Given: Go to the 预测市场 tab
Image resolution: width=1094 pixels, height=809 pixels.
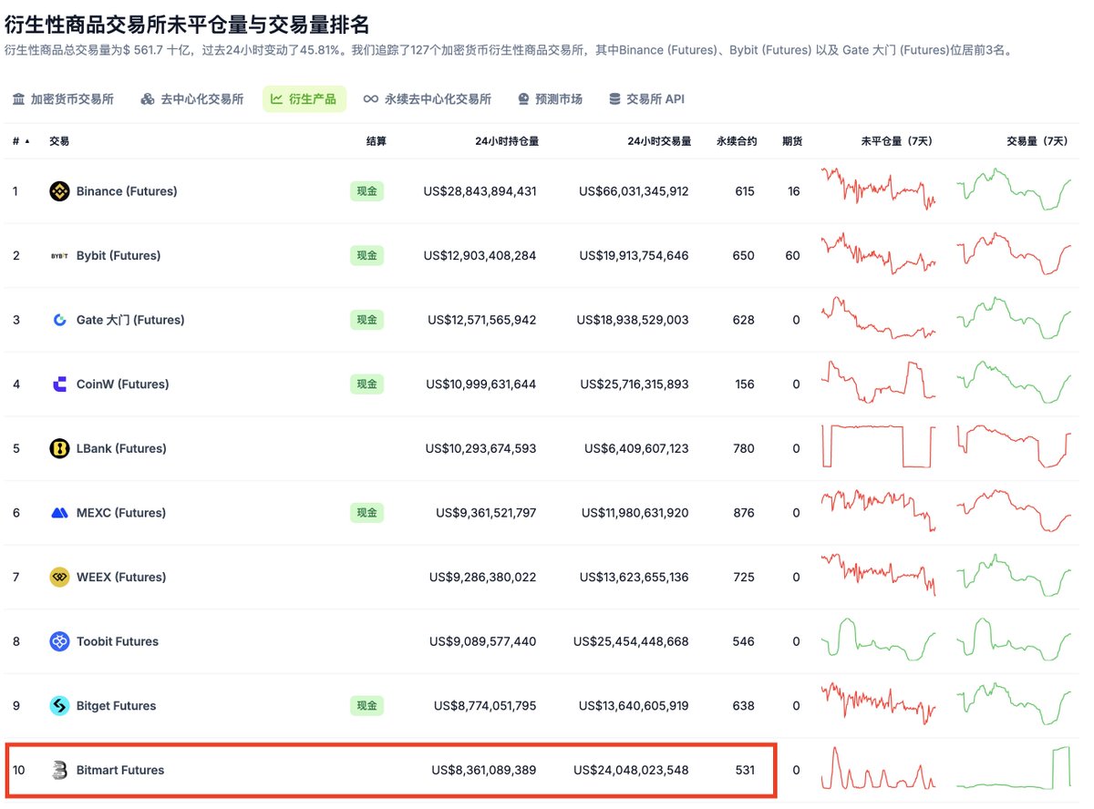Looking at the screenshot, I should (551, 99).
